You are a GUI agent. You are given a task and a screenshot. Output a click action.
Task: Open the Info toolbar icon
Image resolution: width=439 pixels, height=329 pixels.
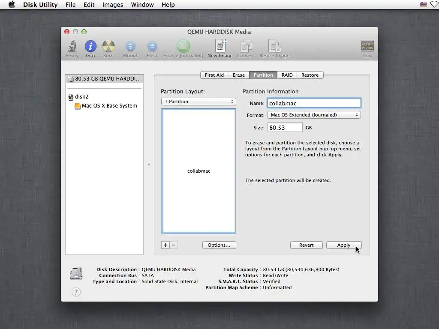point(90,46)
